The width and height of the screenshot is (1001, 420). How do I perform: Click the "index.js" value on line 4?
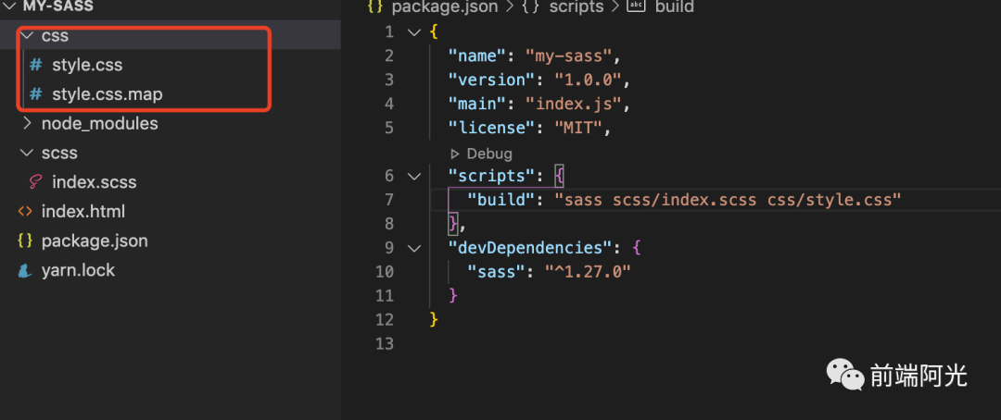[574, 104]
